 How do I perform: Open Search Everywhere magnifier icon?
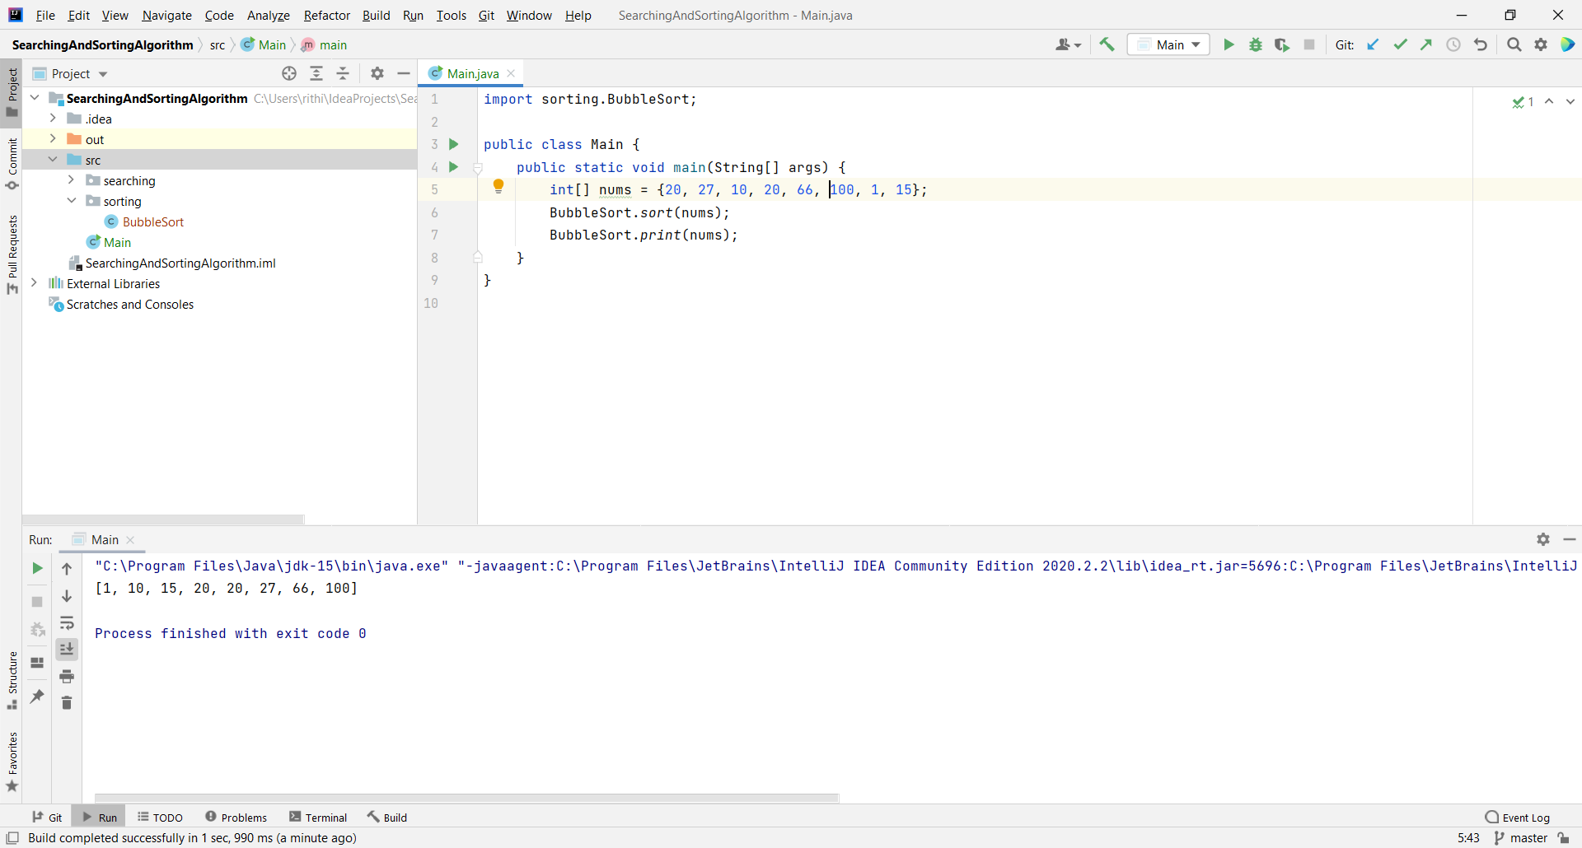pyautogui.click(x=1514, y=44)
